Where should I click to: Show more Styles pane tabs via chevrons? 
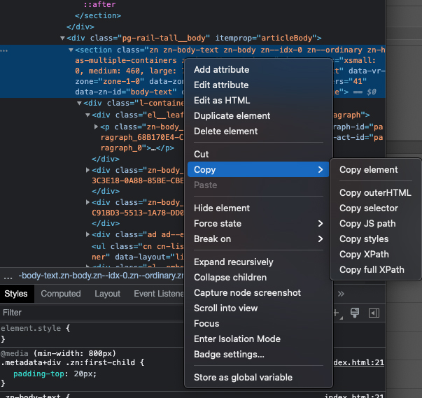tap(341, 294)
